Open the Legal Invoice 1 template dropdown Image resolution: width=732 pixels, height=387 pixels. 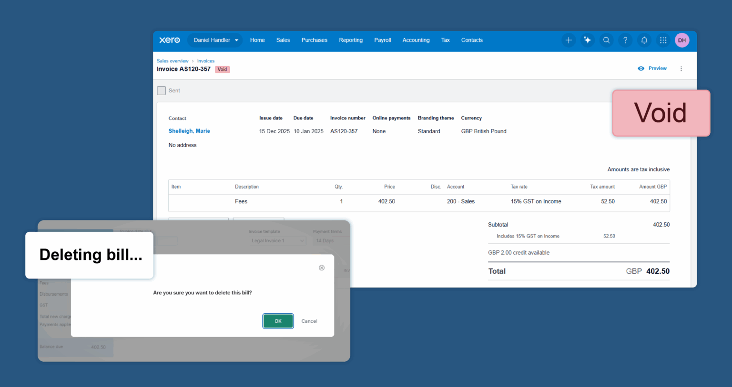(x=277, y=241)
